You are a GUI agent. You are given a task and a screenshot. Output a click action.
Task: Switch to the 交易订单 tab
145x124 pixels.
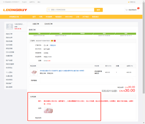coord(36,24)
